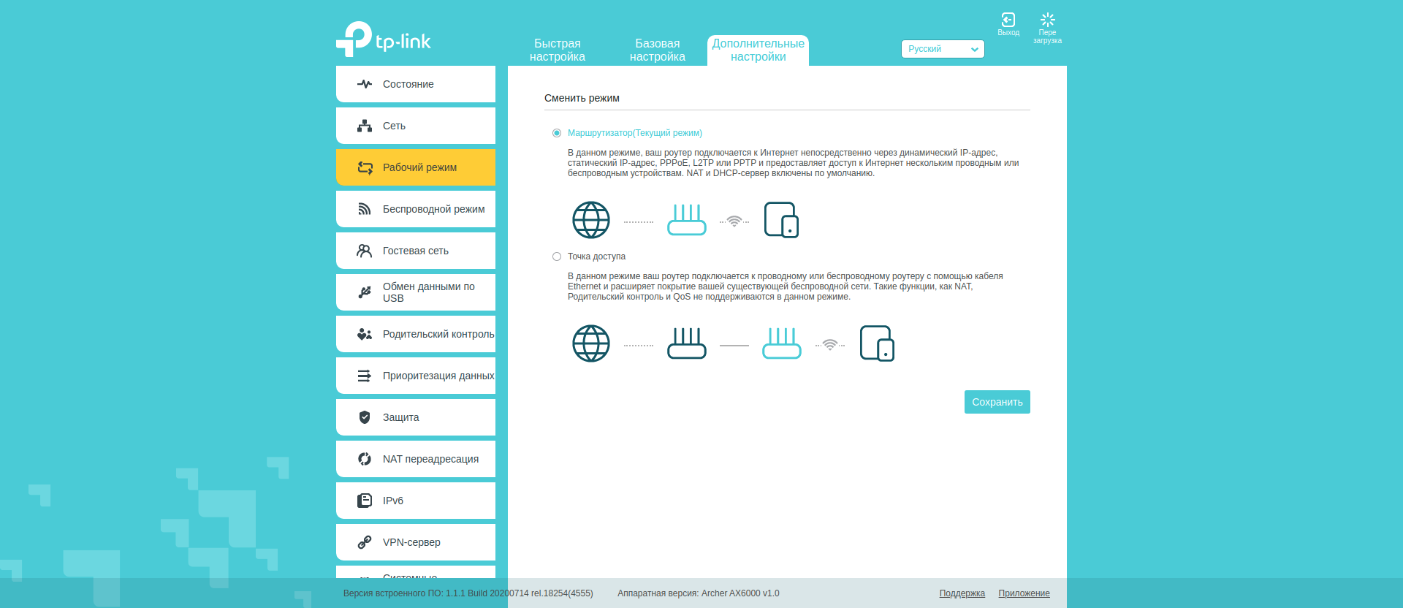1403x608 pixels.
Task: Click the Защита shield icon
Action: 365,417
